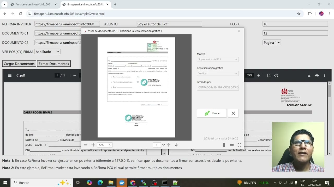Select the vertical bars layout icon in visor
The width and height of the screenshot is (334, 187).
pos(224,145)
